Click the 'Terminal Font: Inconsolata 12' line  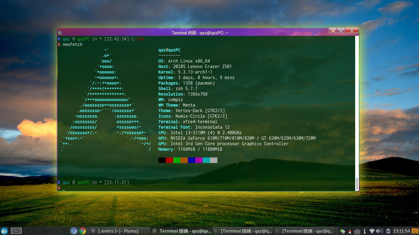tap(194, 127)
